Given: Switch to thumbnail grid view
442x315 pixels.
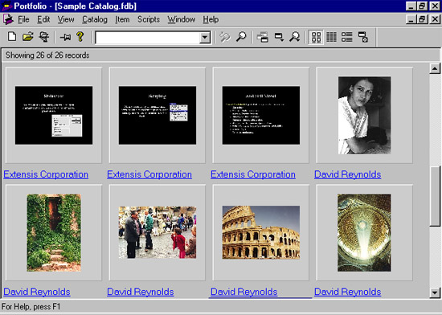Looking at the screenshot, I should coord(316,37).
